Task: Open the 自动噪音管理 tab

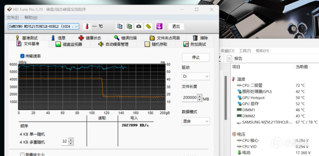Action: tap(113, 44)
